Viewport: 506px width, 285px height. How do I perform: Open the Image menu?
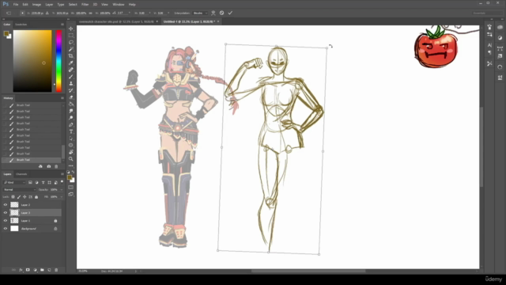[36, 5]
